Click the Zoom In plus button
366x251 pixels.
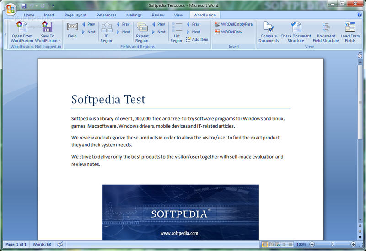click(x=353, y=245)
